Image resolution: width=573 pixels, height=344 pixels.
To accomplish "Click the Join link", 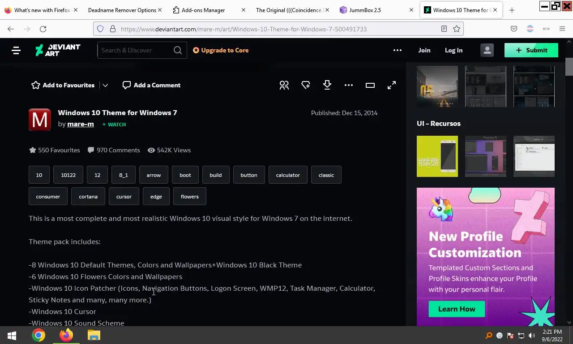I will click(424, 50).
